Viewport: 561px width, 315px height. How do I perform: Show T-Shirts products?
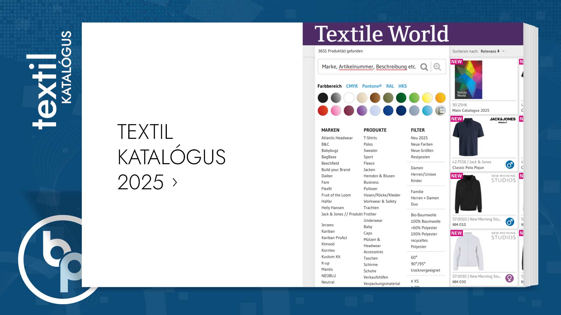pos(370,138)
